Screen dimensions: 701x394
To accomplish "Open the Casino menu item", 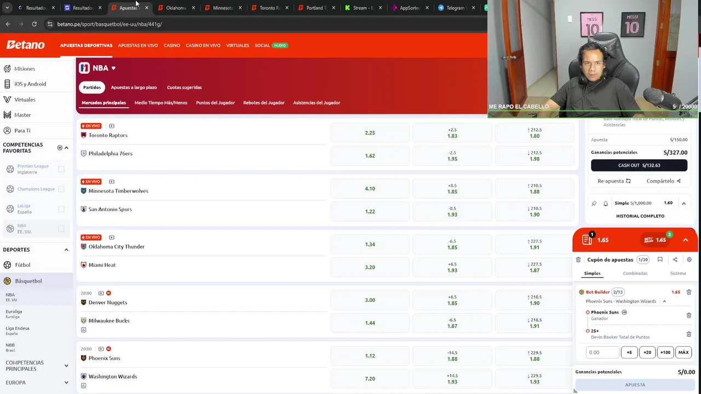I will coord(172,45).
